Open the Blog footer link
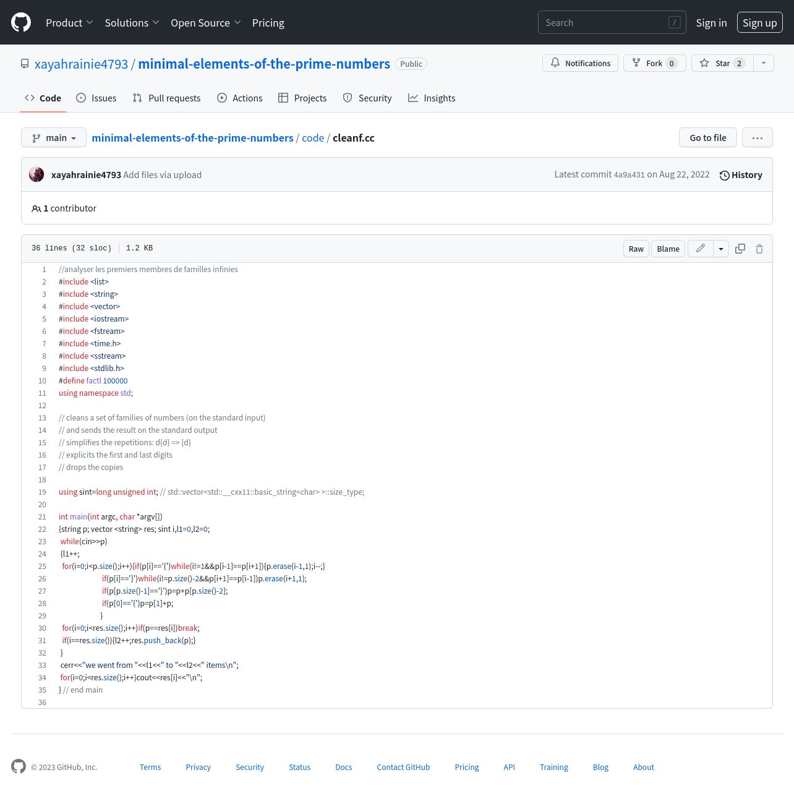 point(601,767)
